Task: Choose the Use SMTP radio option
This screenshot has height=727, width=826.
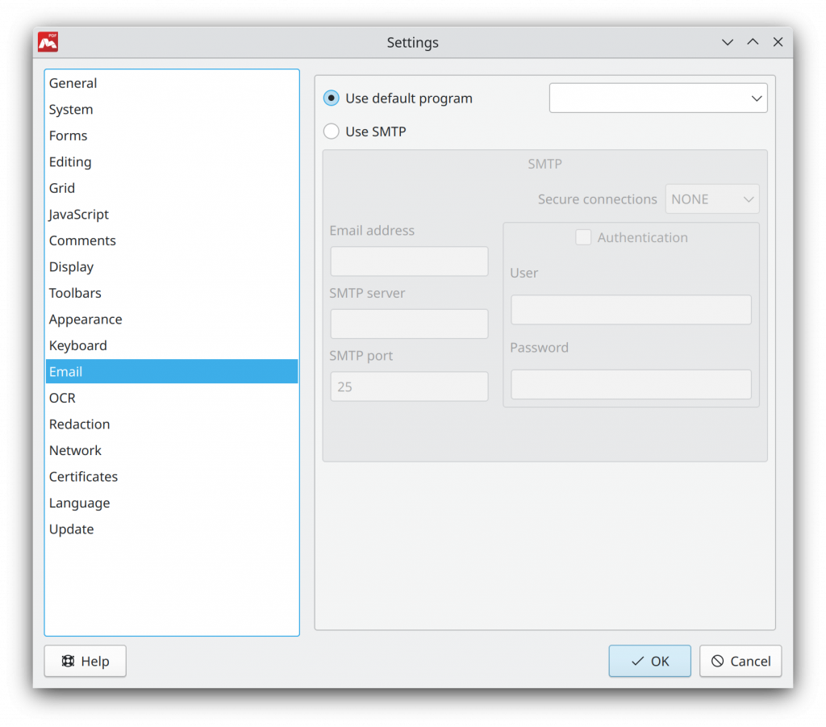Action: point(331,131)
